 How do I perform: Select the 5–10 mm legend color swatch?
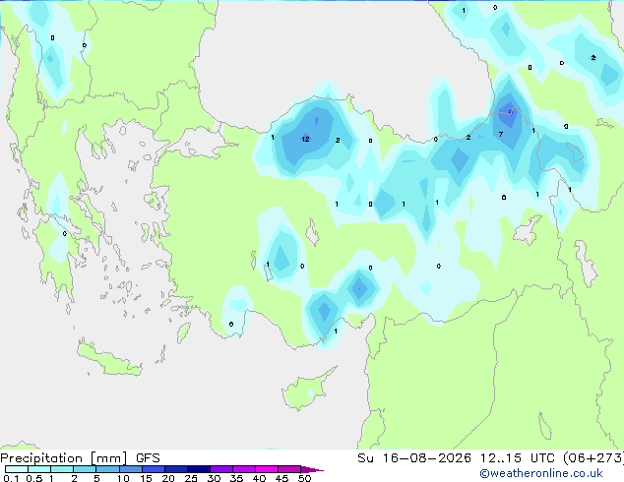[x=107, y=469]
